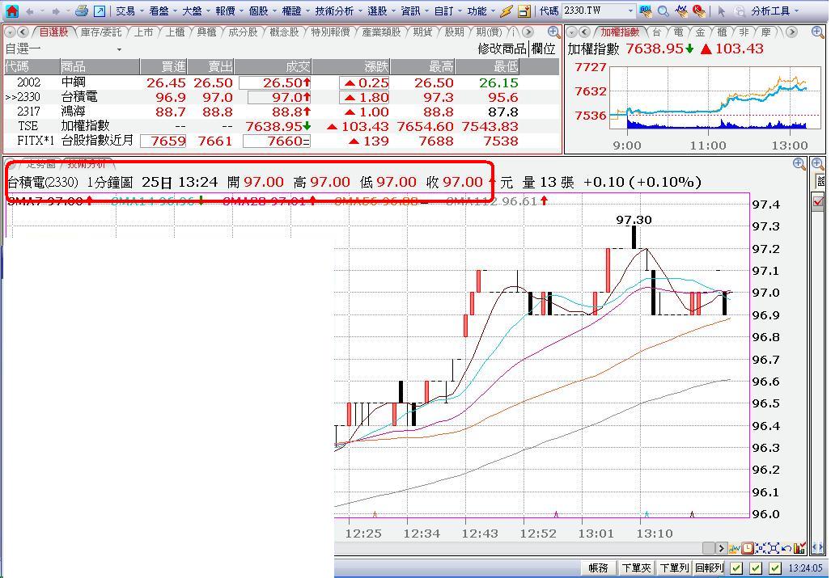Expand the down-circle list before watchlist tabs
Viewport: 831px width, 578px height.
[x=11, y=32]
